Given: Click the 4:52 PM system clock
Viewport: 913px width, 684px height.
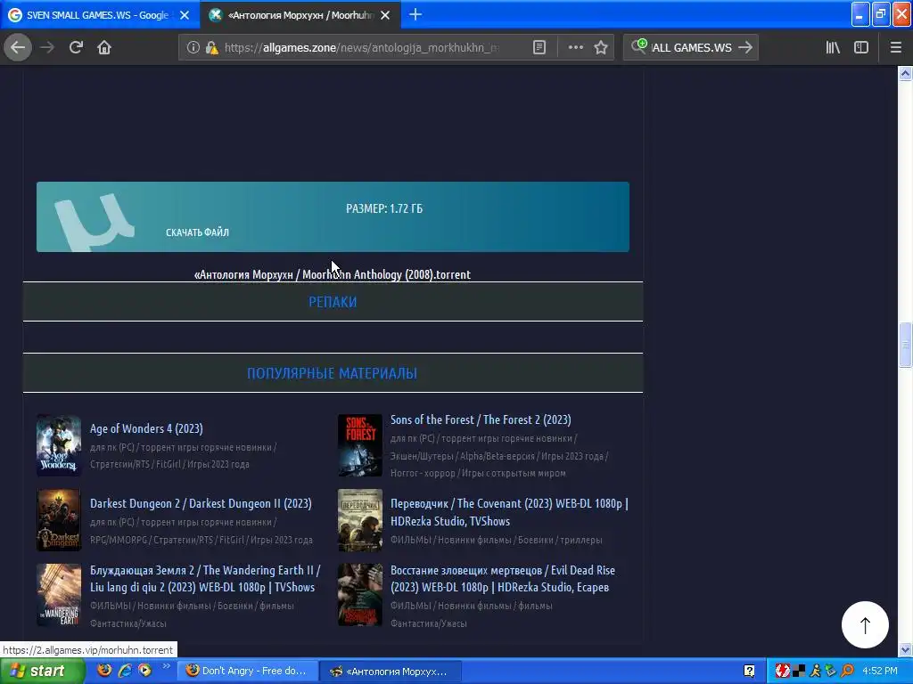Looking at the screenshot, I should point(880,671).
